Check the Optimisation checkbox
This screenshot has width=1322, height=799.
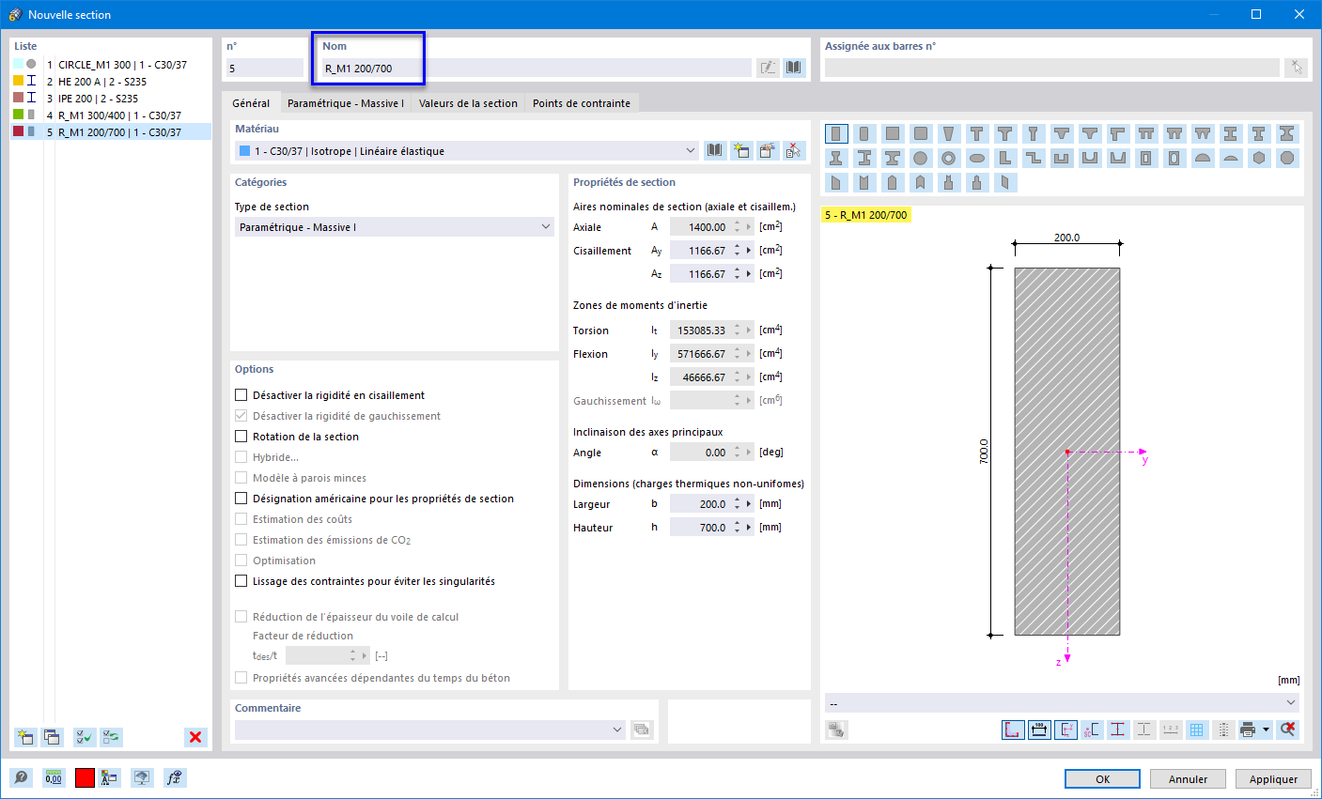click(x=241, y=561)
